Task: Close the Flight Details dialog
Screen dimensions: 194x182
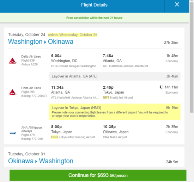Action: tap(177, 5)
